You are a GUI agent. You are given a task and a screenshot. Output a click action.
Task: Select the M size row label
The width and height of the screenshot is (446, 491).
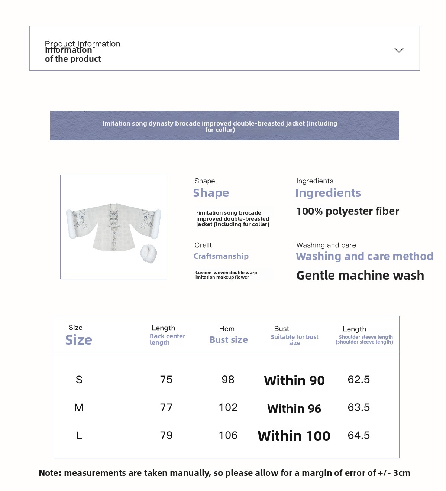[79, 407]
